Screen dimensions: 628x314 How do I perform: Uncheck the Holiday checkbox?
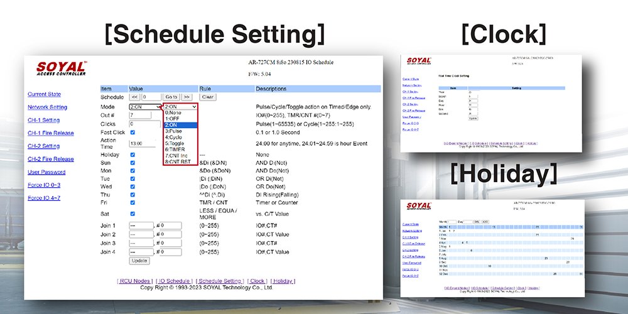click(x=132, y=153)
